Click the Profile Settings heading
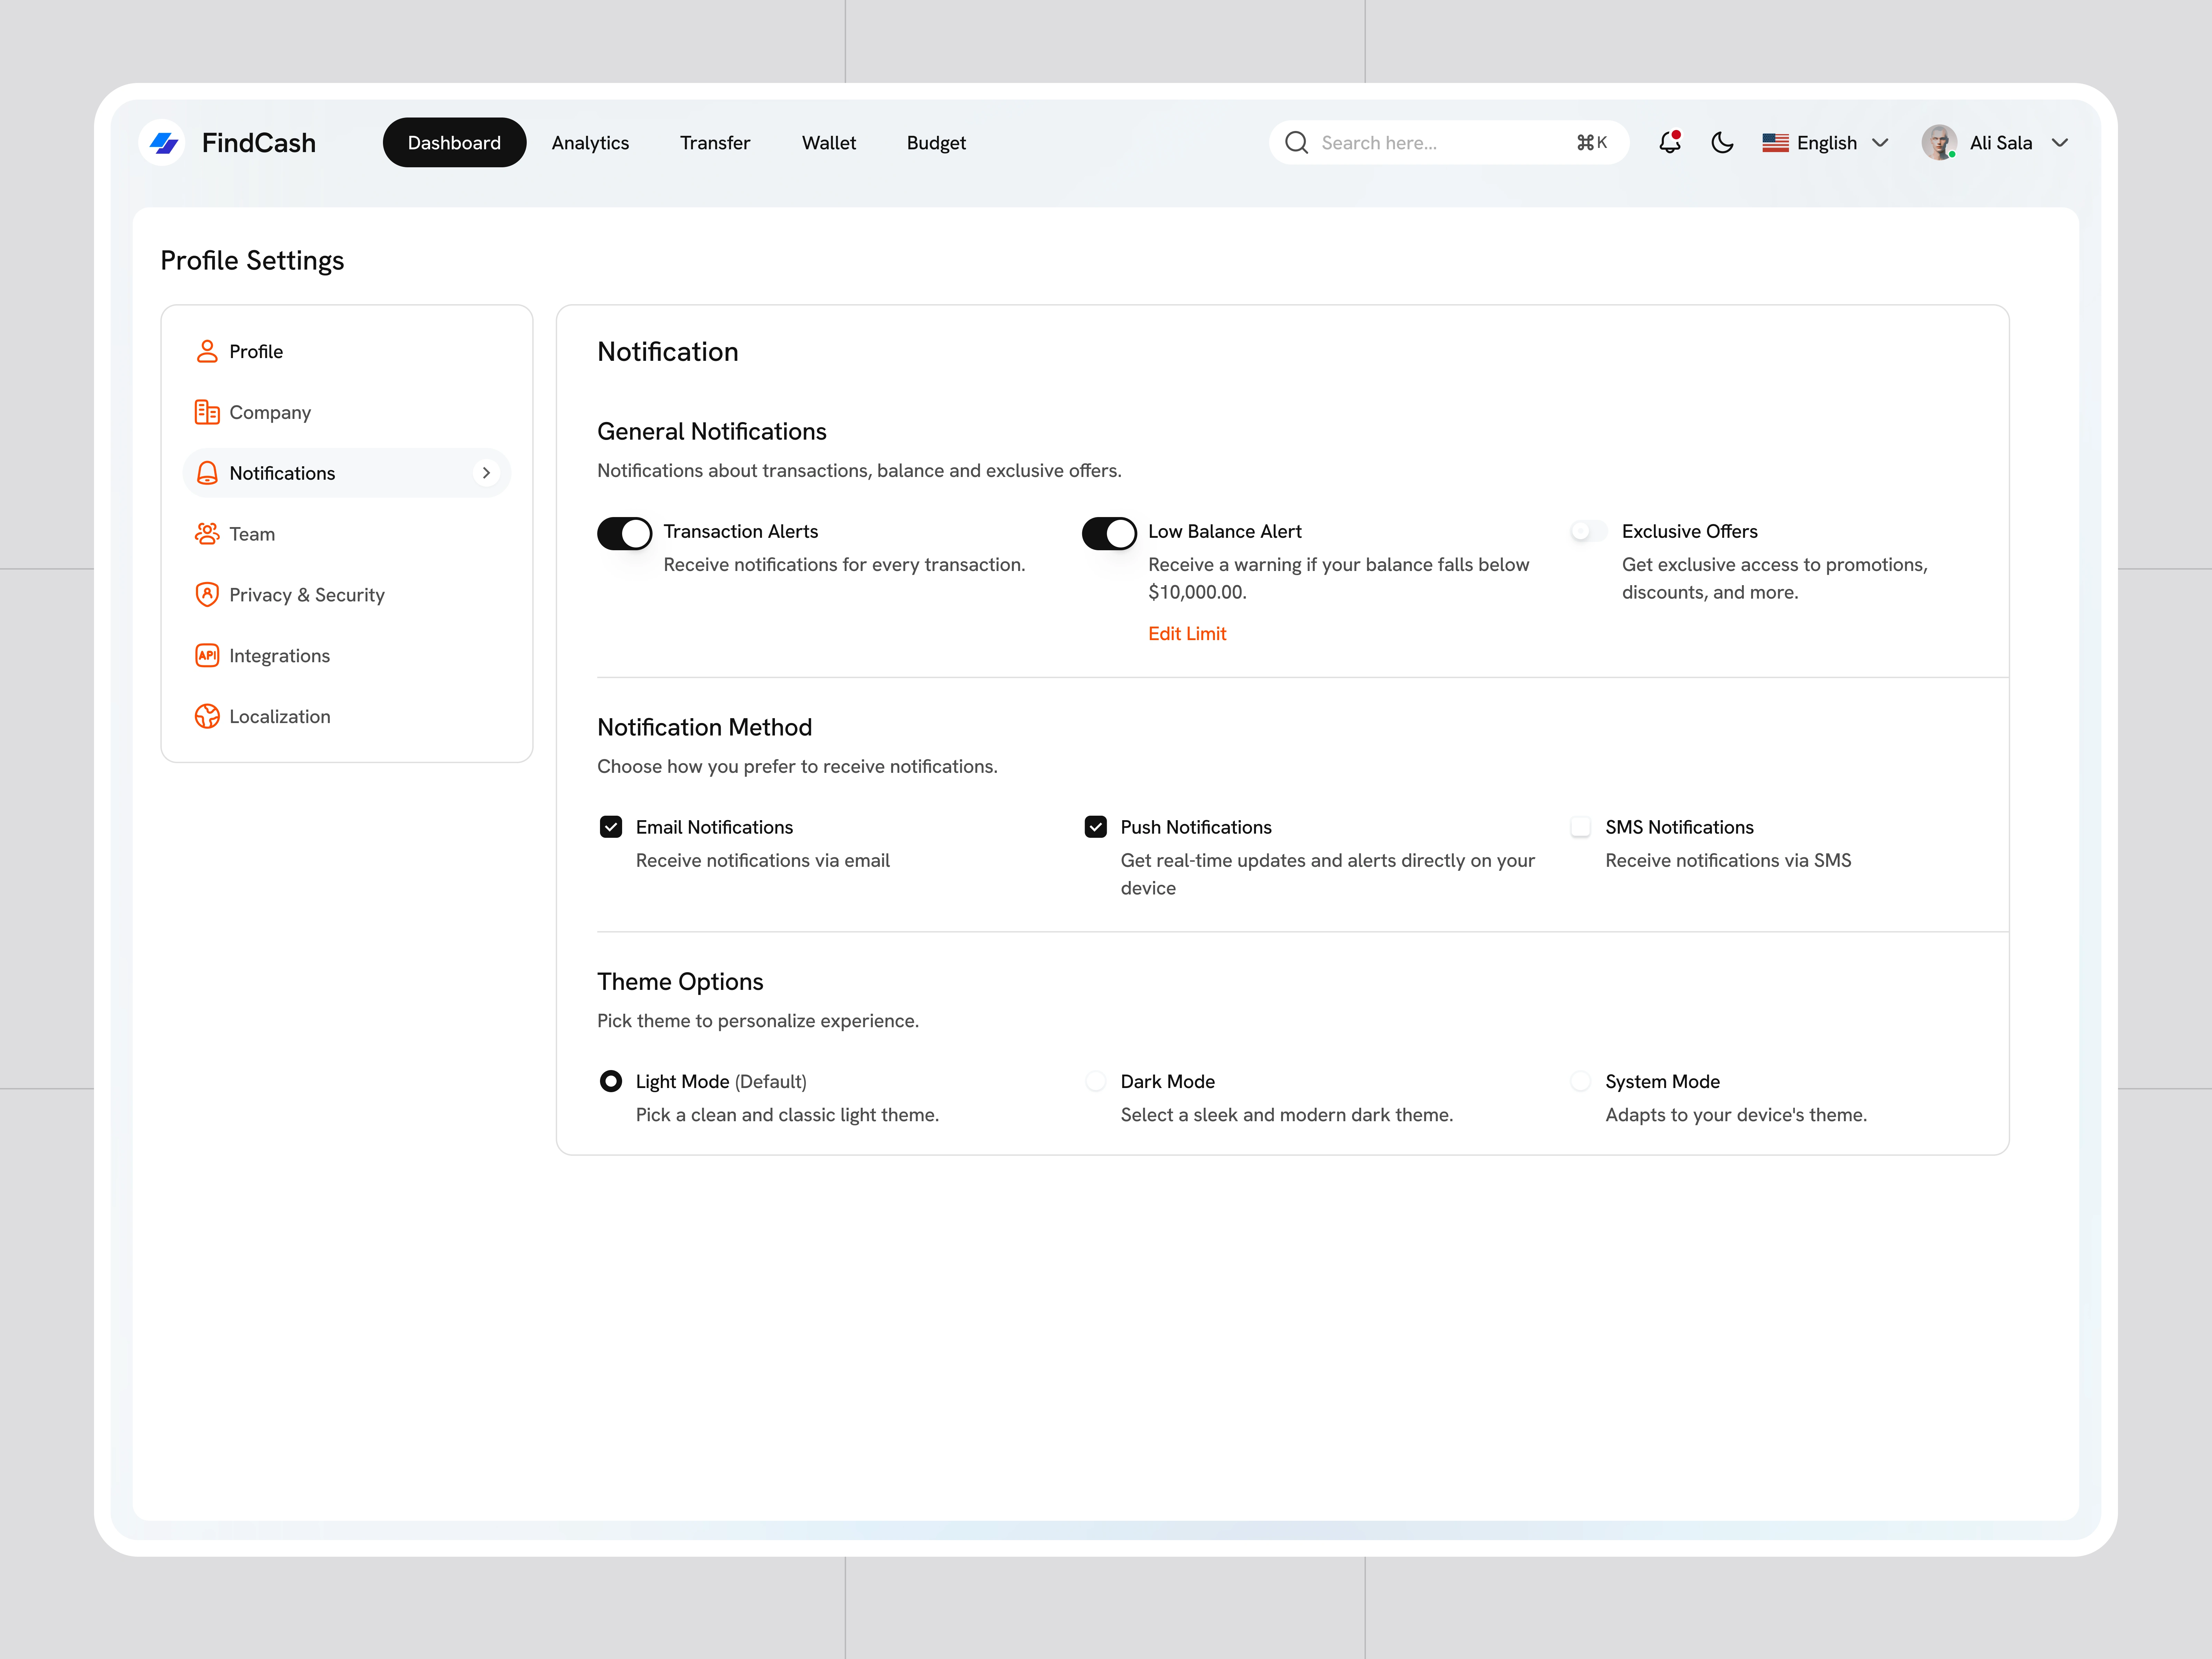 point(252,261)
